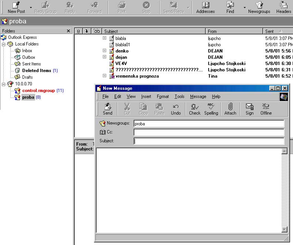Open Format menu in New Message
Image resolution: width=293 pixels, height=245 pixels.
tap(163, 96)
